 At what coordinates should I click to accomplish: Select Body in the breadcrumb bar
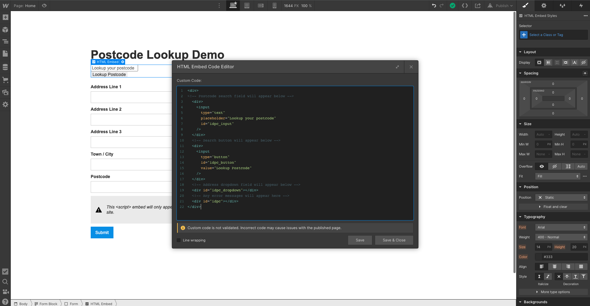[23, 304]
